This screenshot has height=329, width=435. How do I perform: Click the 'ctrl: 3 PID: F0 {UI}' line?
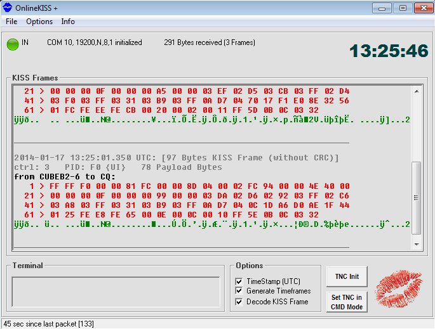118,167
